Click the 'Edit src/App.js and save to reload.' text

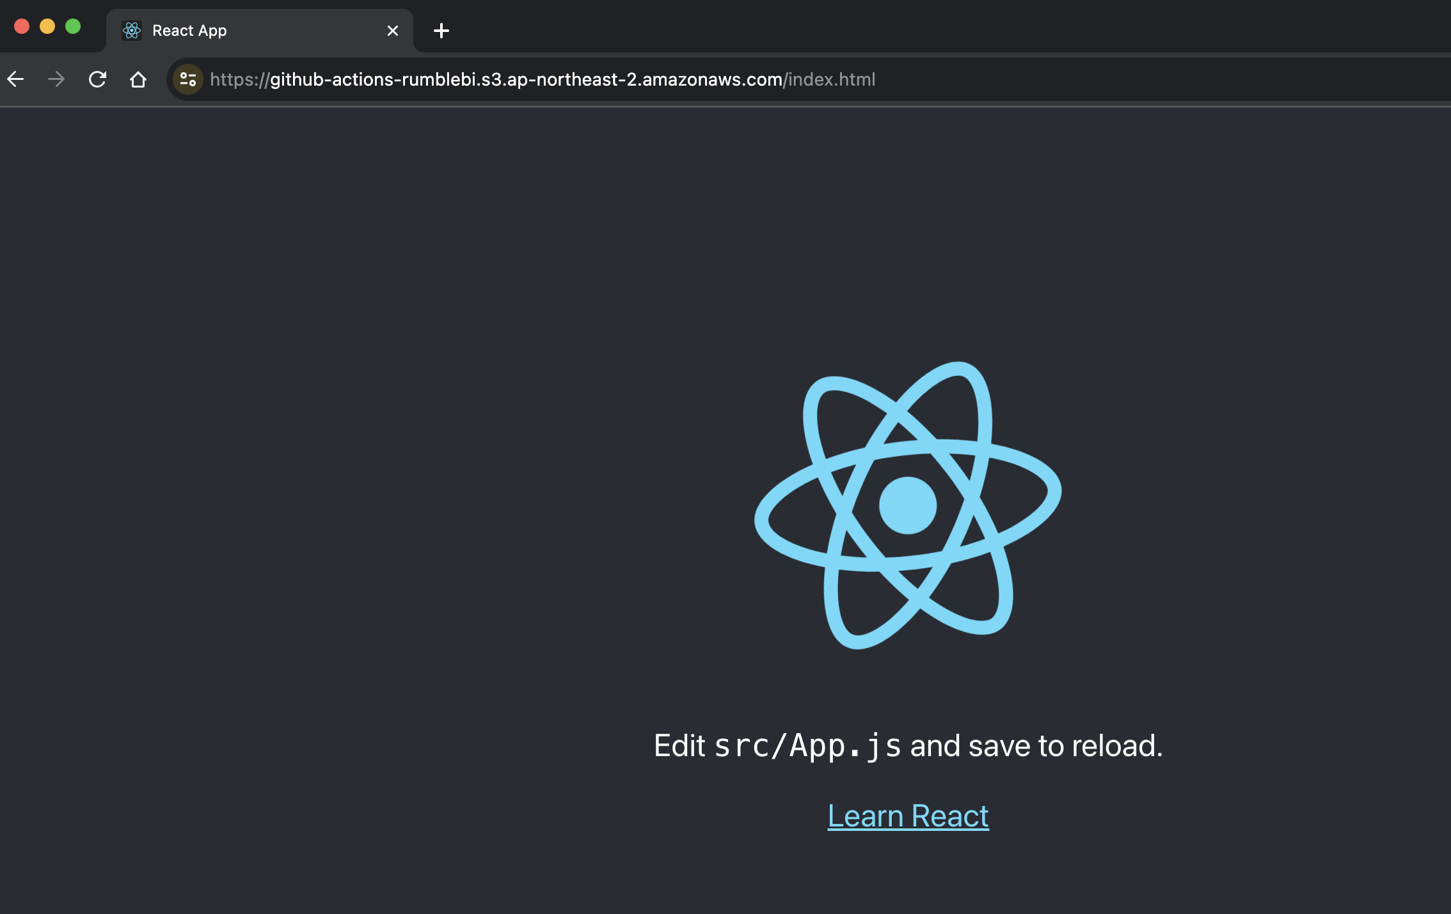(x=908, y=746)
